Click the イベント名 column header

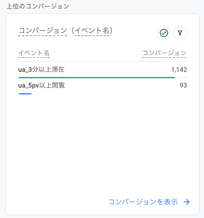[x=34, y=53]
